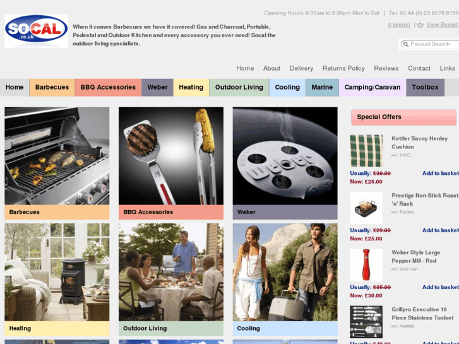Open the Heating stove image tile
Image resolution: width=459 pixels, height=344 pixels.
pos(57,272)
